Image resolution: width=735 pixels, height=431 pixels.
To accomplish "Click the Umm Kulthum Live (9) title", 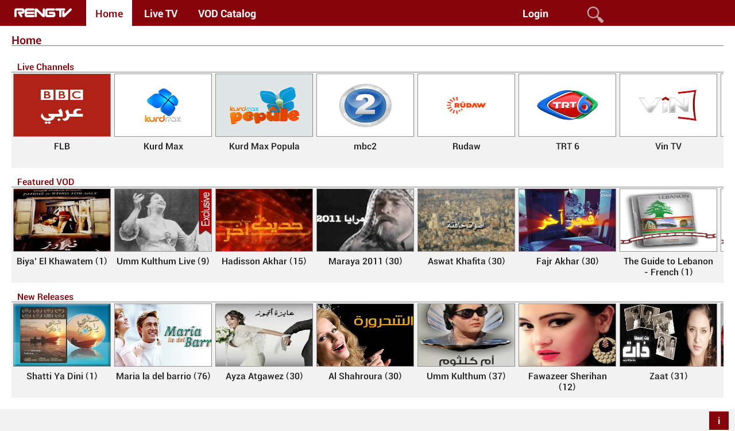I will tap(163, 261).
